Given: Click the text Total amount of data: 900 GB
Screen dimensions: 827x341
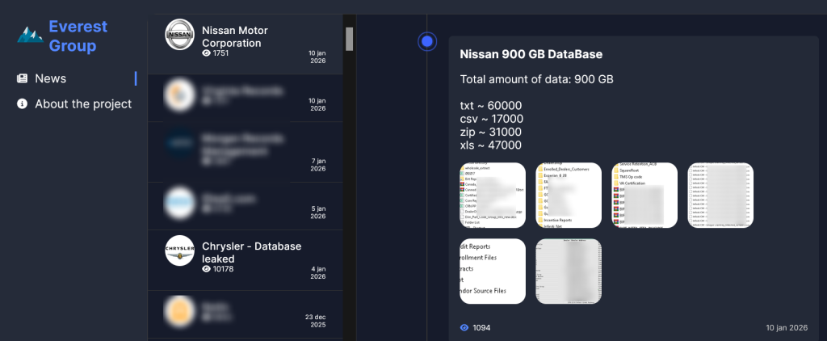Looking at the screenshot, I should click(x=536, y=80).
